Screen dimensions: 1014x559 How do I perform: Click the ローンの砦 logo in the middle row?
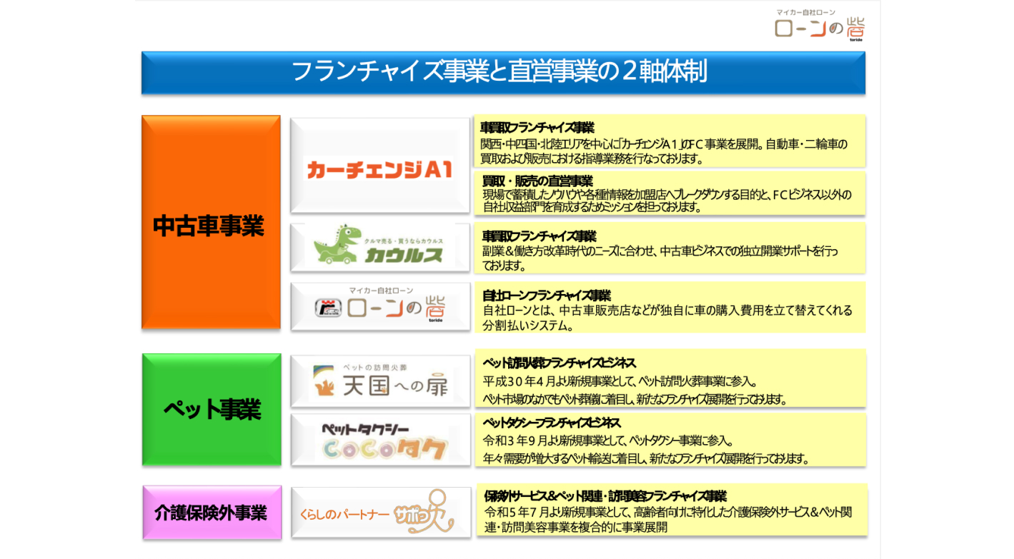[x=379, y=308]
